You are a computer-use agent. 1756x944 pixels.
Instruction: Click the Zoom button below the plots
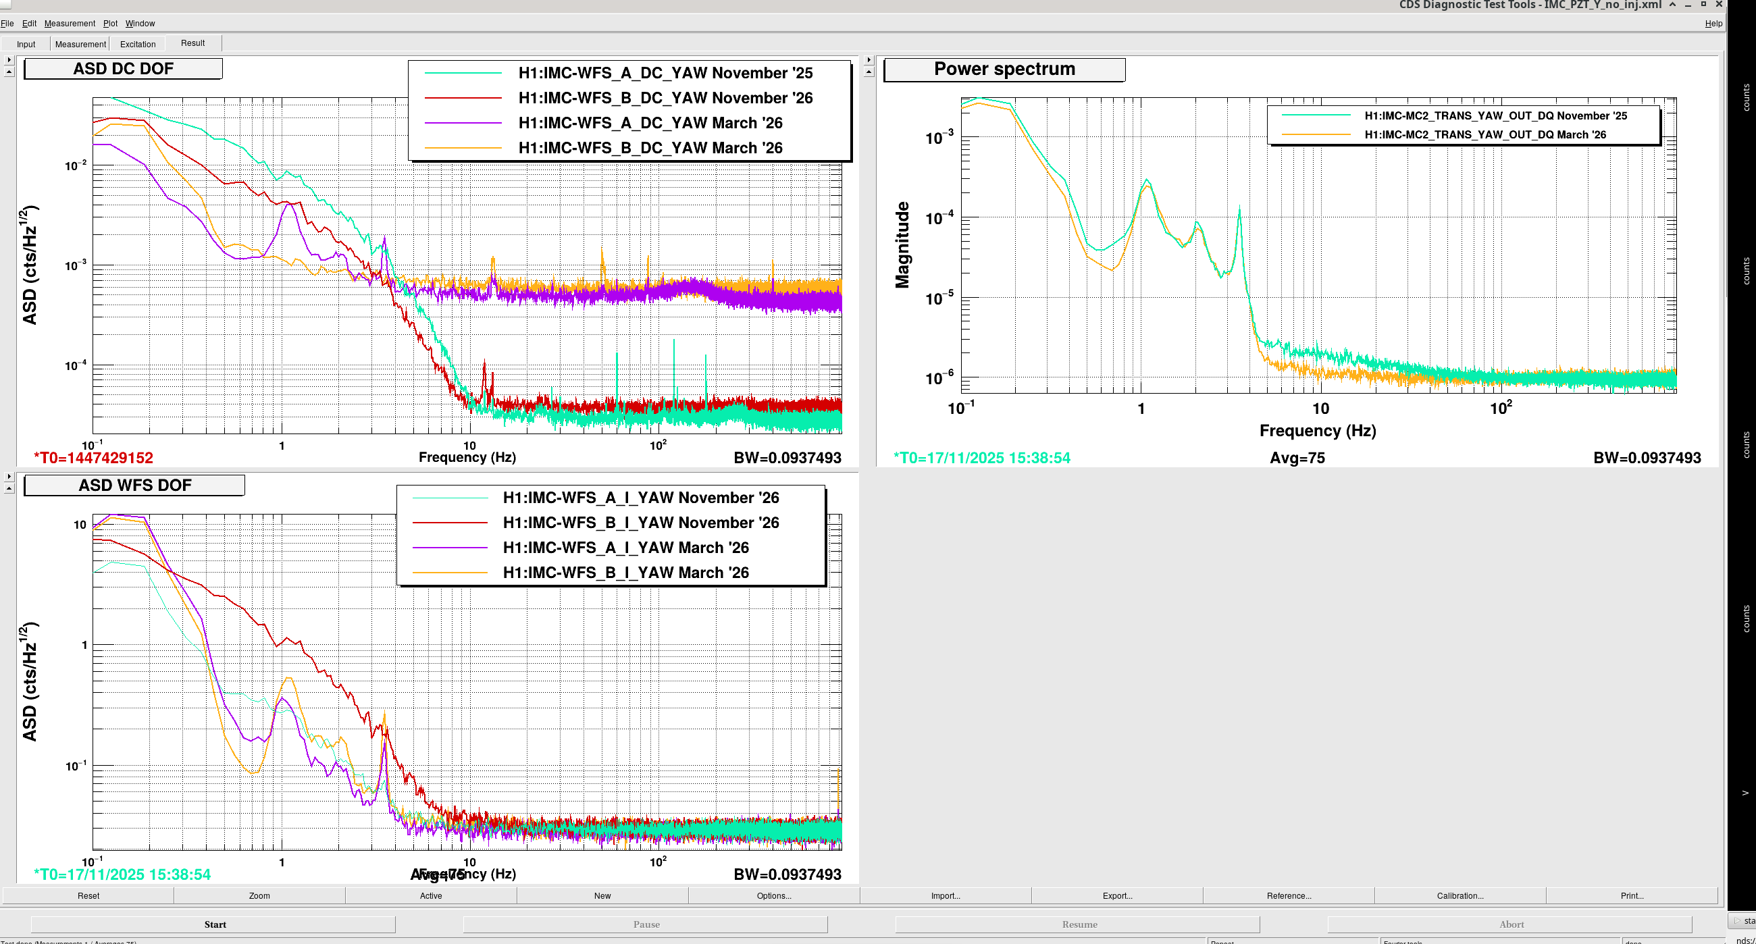[259, 895]
